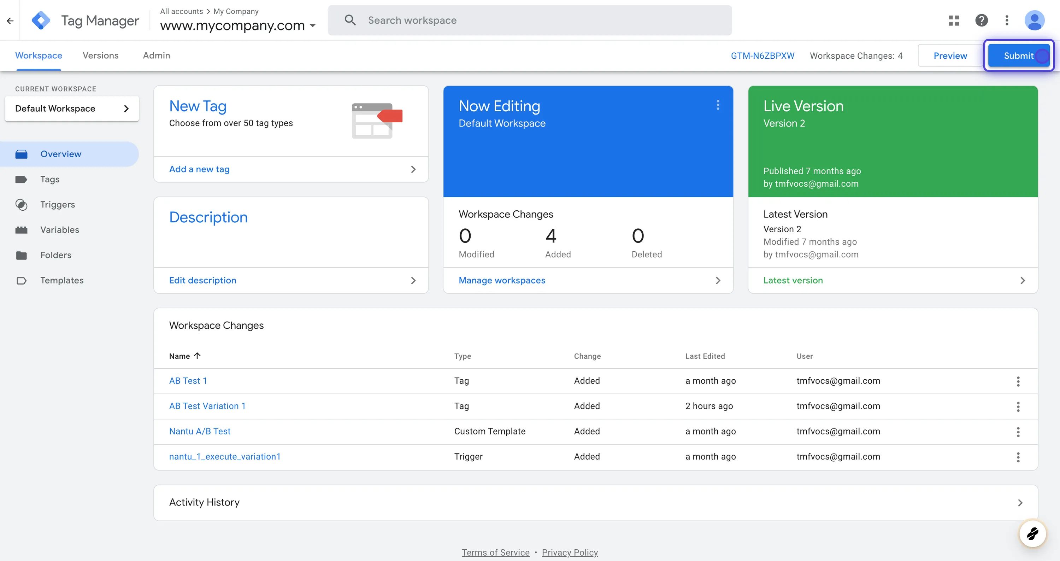Screen dimensions: 1060x561
Task: Open the AB Test Variation 1 link
Action: 207,406
